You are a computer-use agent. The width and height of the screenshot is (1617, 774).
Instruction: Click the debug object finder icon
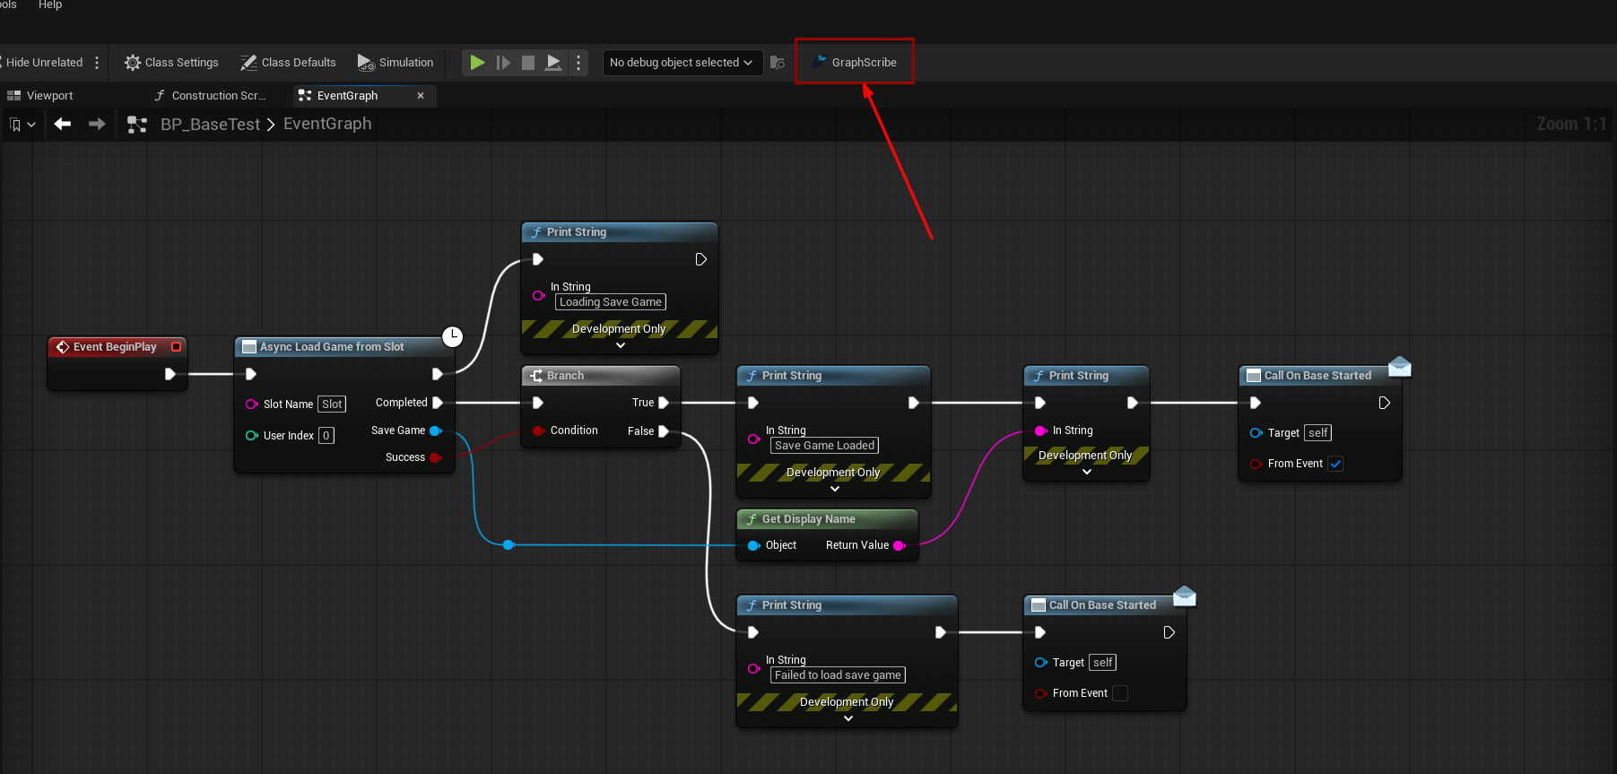(x=778, y=62)
